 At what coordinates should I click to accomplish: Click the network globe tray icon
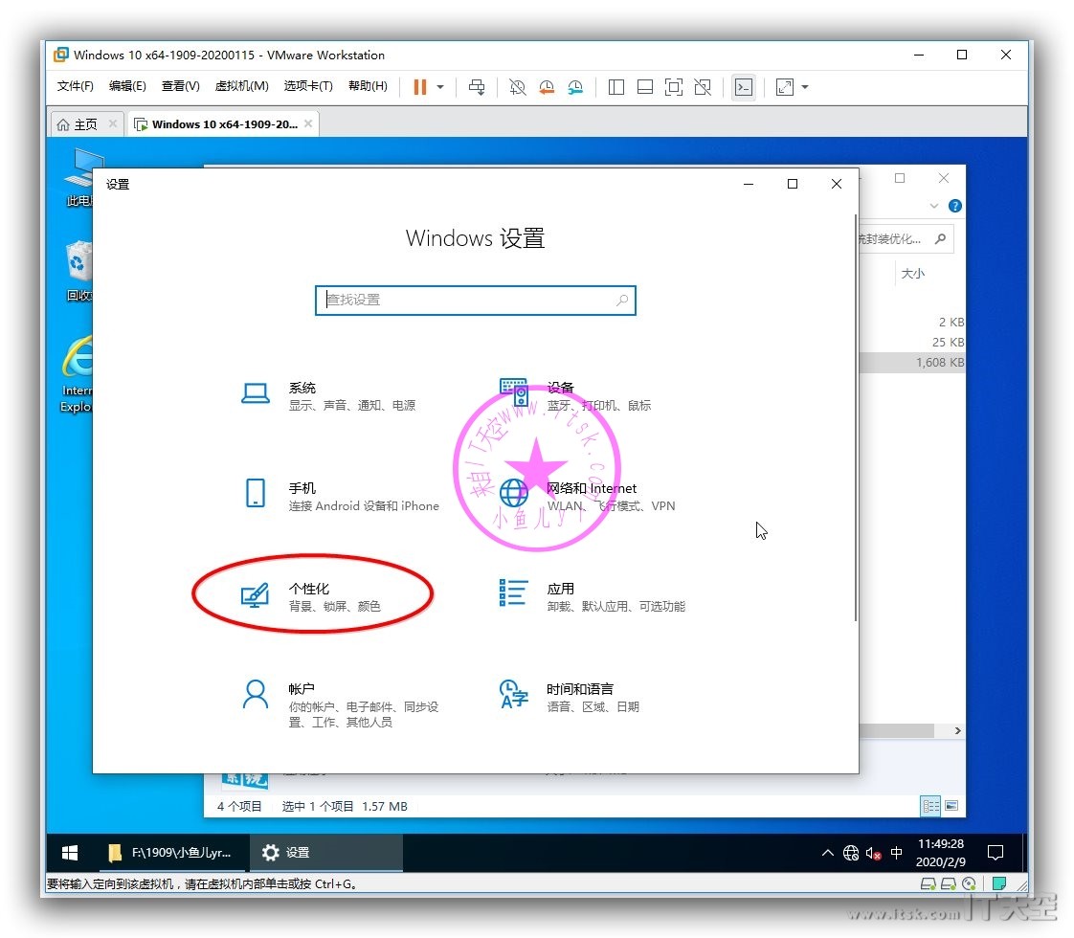click(x=851, y=853)
